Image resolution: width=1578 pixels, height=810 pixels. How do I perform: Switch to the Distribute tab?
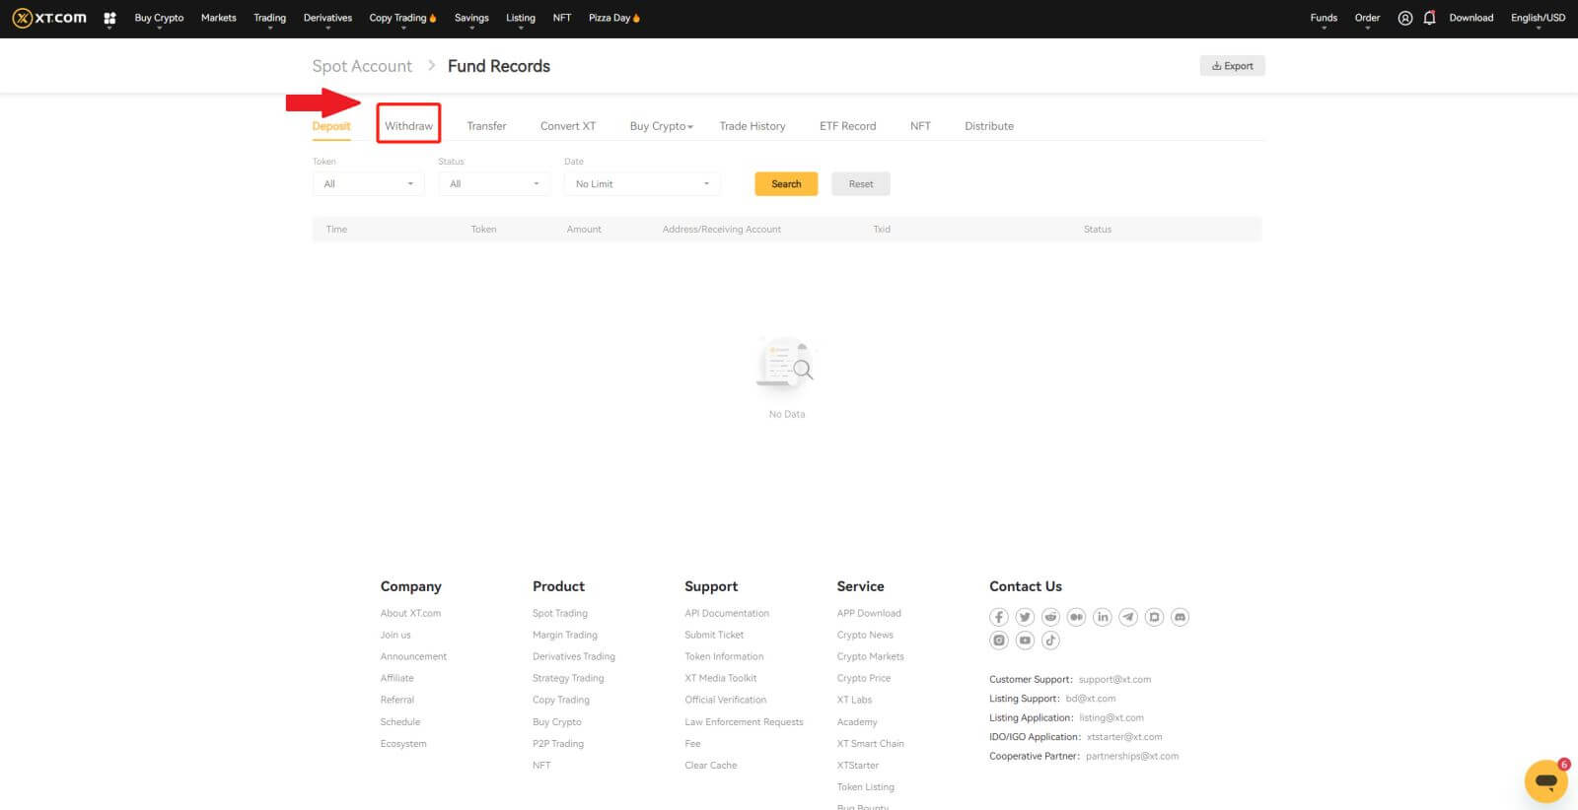(x=989, y=126)
